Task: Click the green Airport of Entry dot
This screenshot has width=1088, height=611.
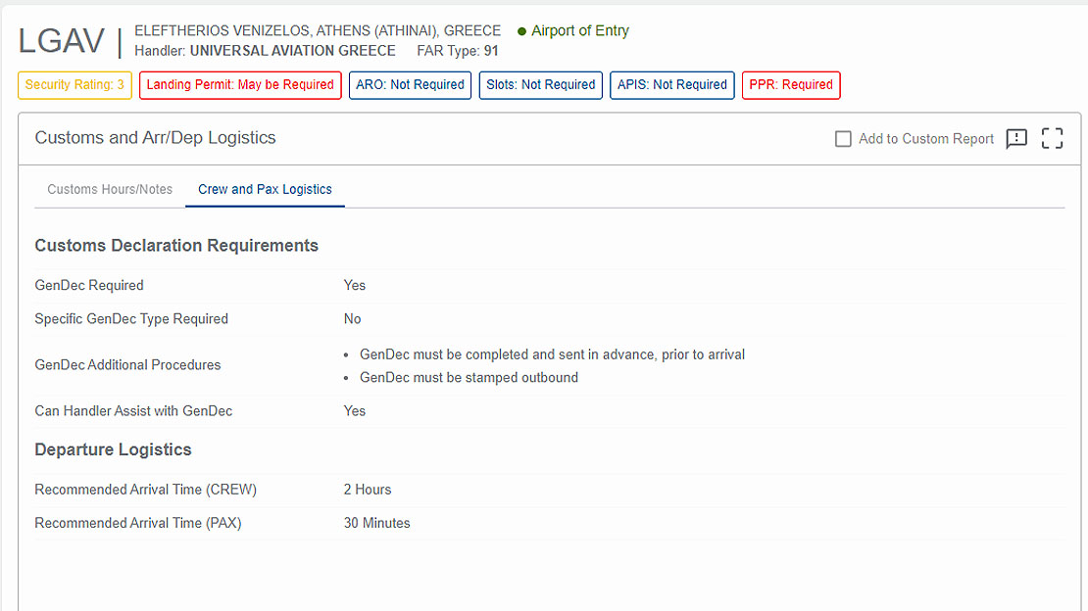Action: pyautogui.click(x=522, y=31)
